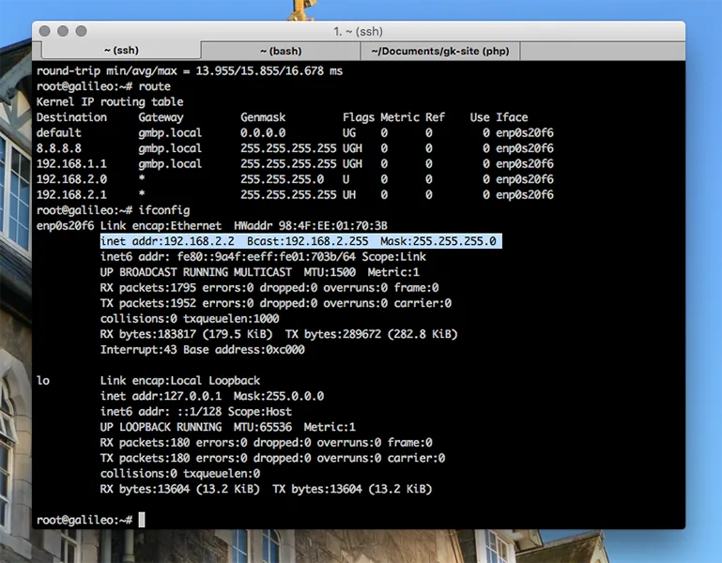This screenshot has height=563, width=722.
Task: Click the "TX packets:1952" line
Action: 276,303
